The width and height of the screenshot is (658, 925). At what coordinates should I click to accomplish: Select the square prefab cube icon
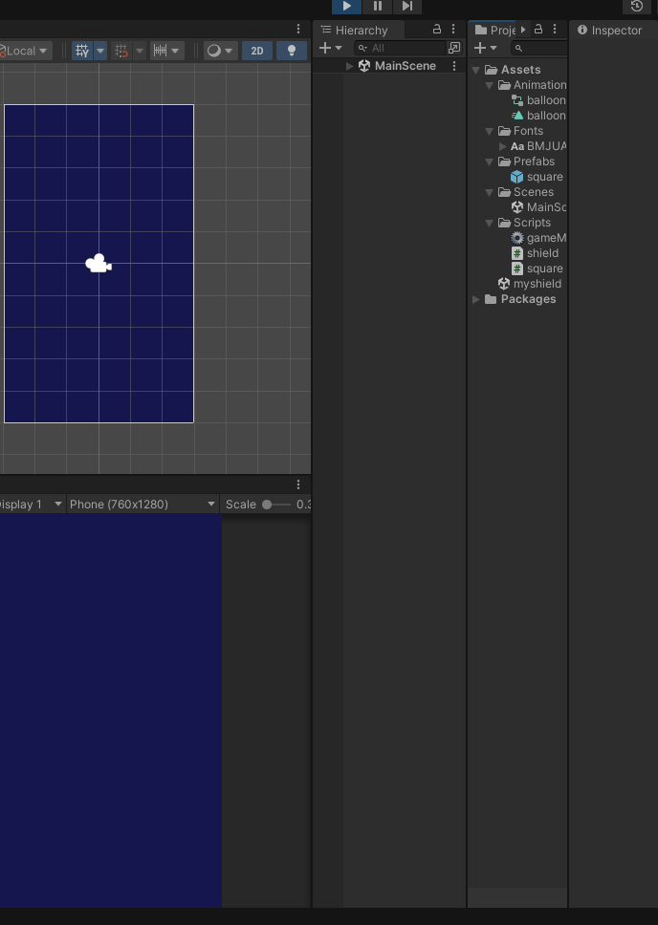516,177
